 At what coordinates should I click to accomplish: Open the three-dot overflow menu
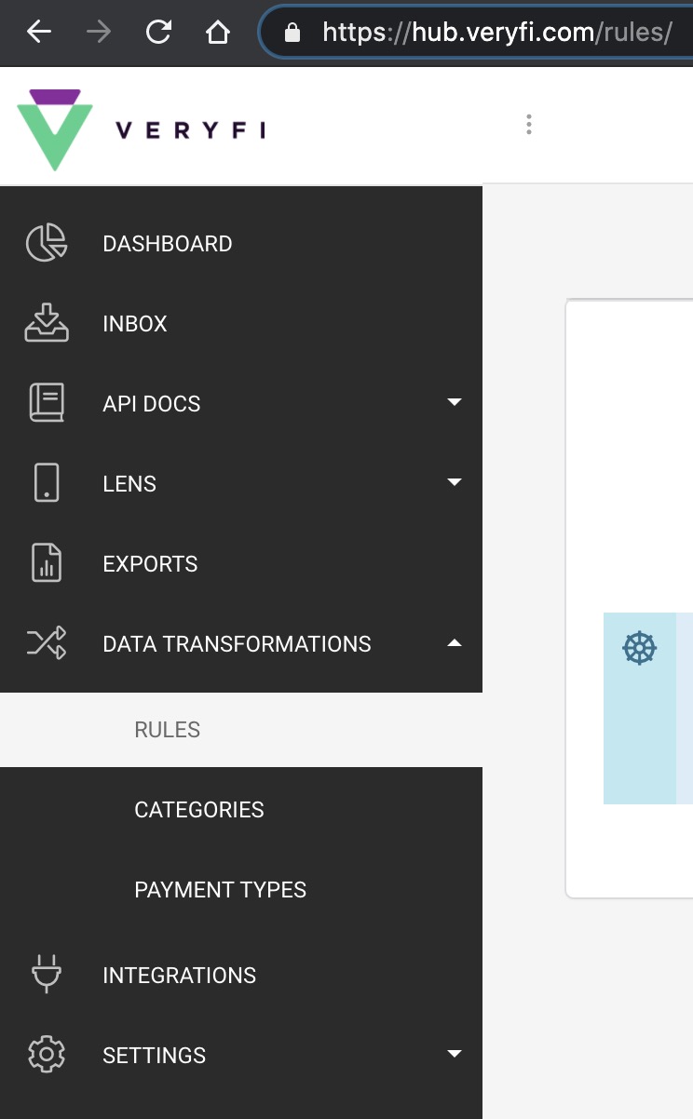(528, 124)
